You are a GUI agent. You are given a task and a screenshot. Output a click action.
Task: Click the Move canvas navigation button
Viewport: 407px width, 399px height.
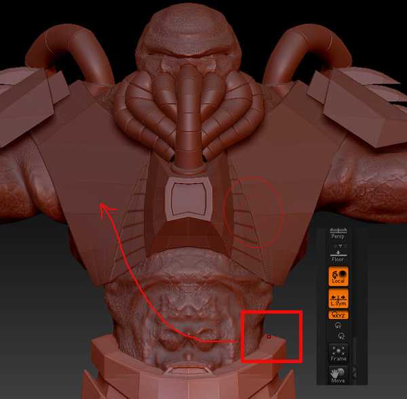click(x=338, y=375)
